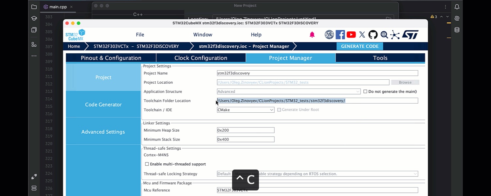The height and width of the screenshot is (196, 491).
Task: Click the GENERATE CODE button
Action: pyautogui.click(x=360, y=46)
